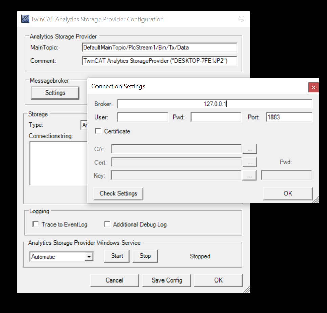327x313 pixels.
Task: Click the Key path field
Action: (x=176, y=175)
